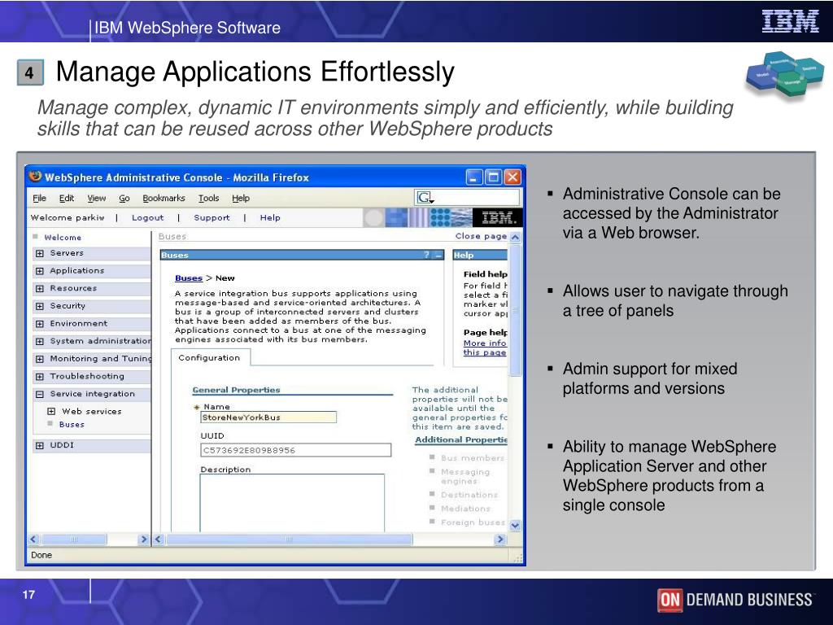Select the Configuration tab
Viewport: 833px width, 625px height.
209,358
